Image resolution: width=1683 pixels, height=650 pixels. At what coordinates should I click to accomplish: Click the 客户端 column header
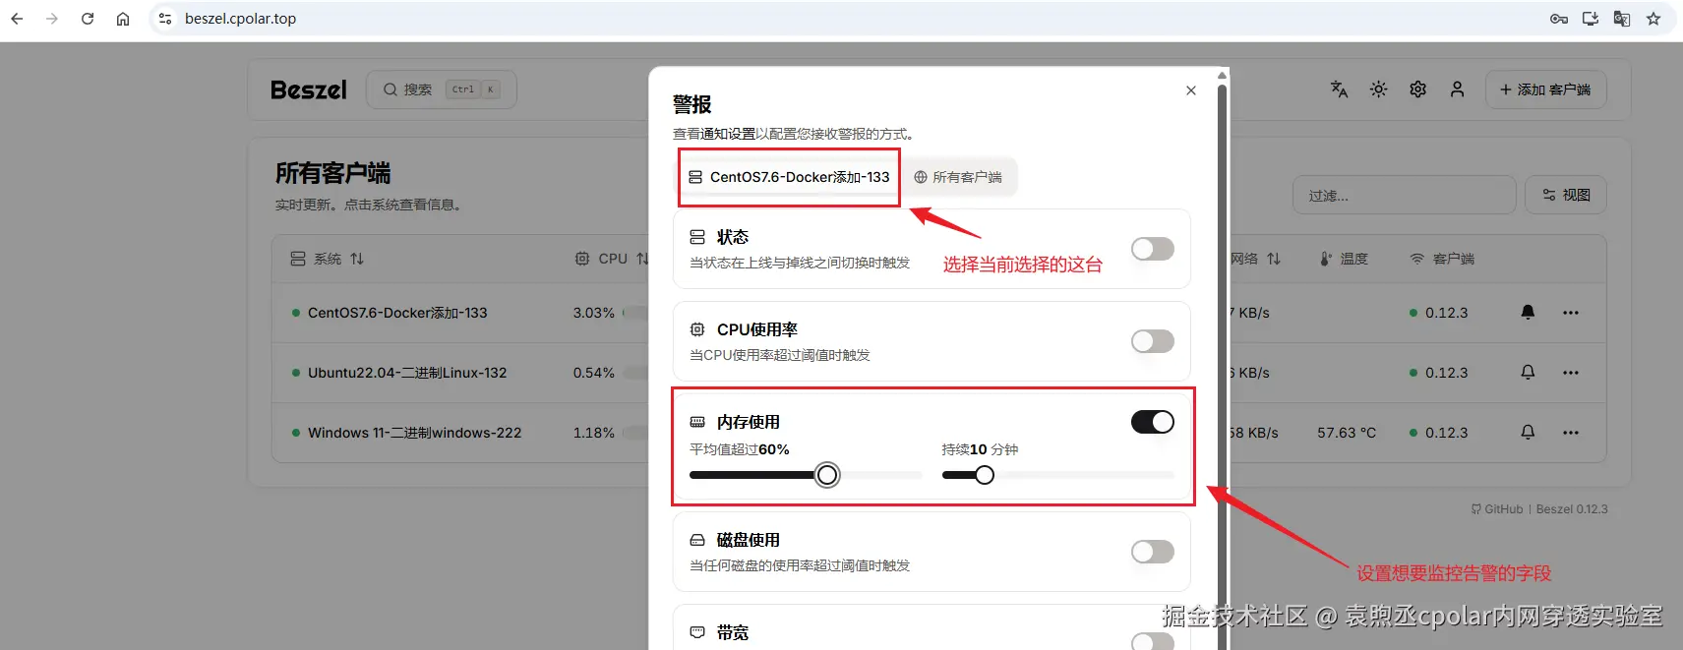[1443, 259]
